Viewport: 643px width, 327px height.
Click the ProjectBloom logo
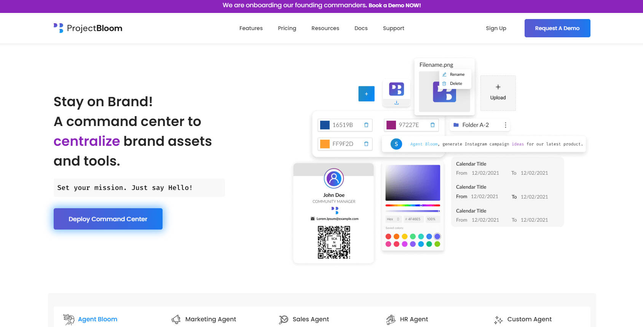(x=88, y=28)
